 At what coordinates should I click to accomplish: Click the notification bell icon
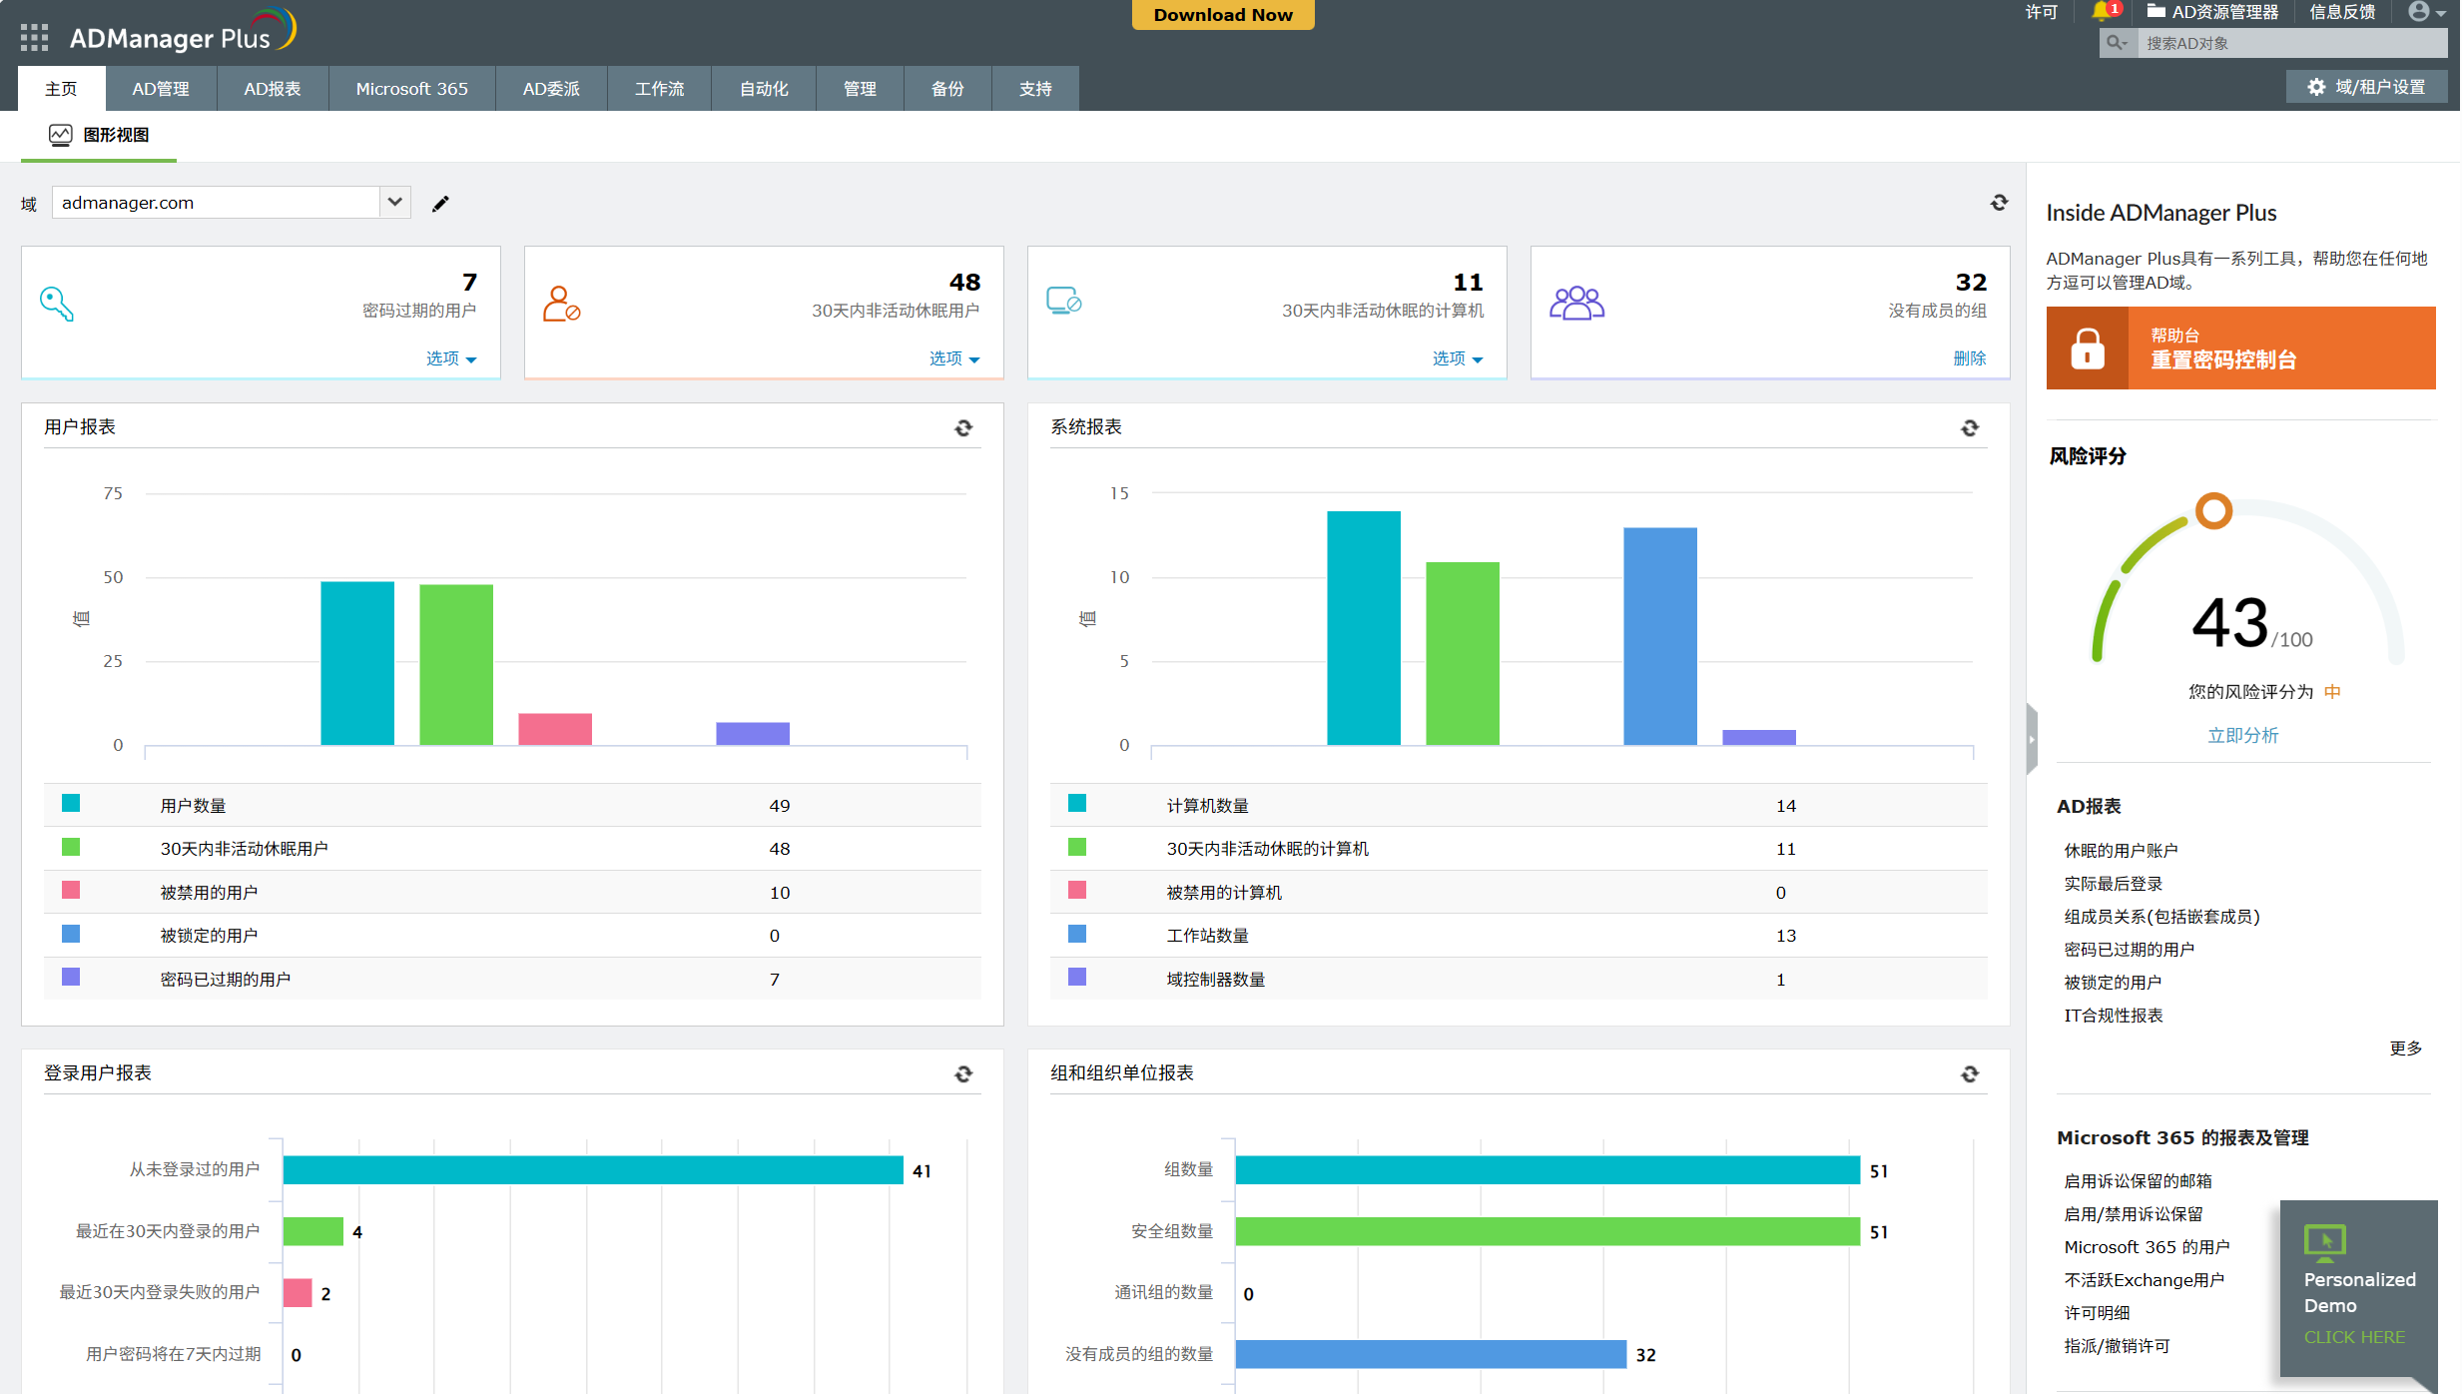tap(2102, 12)
